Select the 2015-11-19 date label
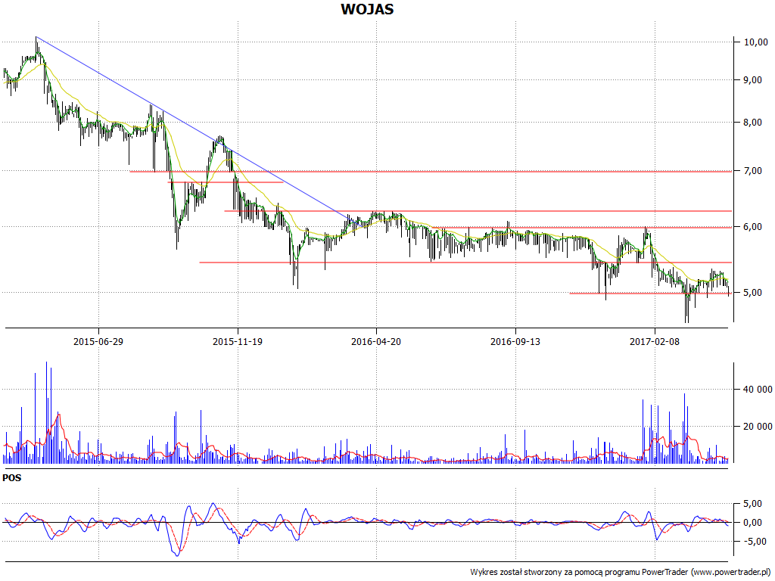Screen dimensions: 775x581 pyautogui.click(x=237, y=341)
